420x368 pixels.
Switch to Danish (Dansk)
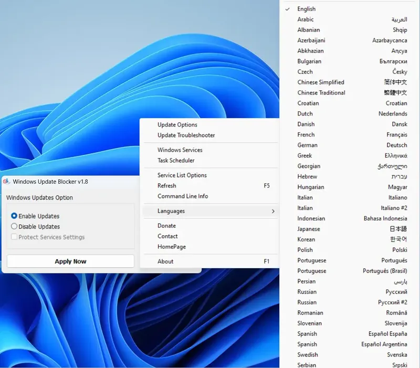[x=350, y=124]
